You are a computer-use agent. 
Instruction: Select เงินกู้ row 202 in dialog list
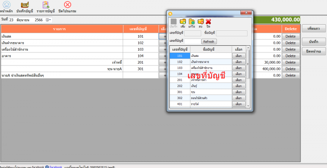(x=211, y=86)
